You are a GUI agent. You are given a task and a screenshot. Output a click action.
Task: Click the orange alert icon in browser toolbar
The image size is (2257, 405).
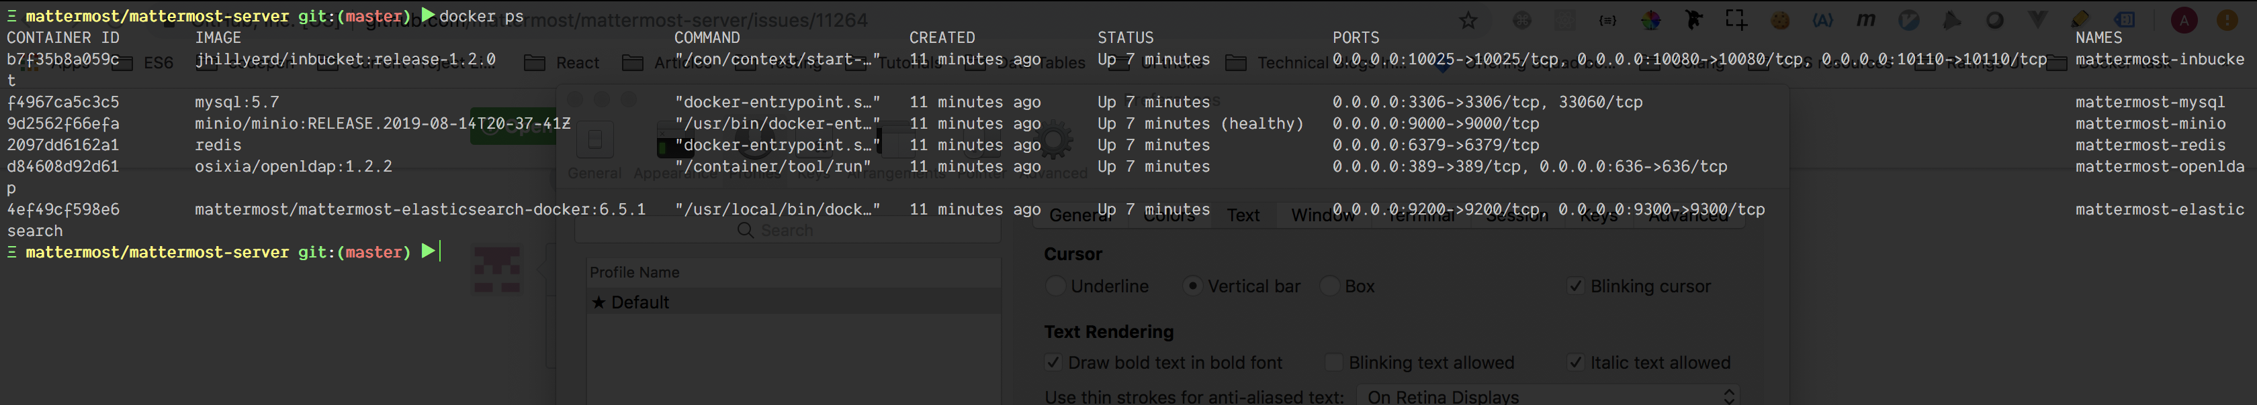[2226, 20]
